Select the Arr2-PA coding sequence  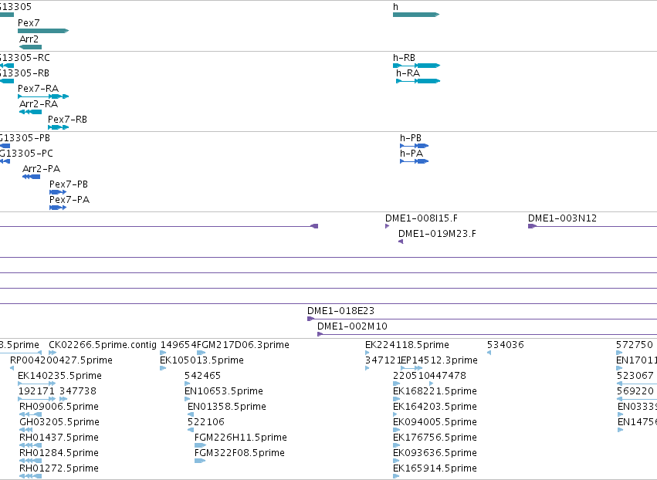click(32, 177)
